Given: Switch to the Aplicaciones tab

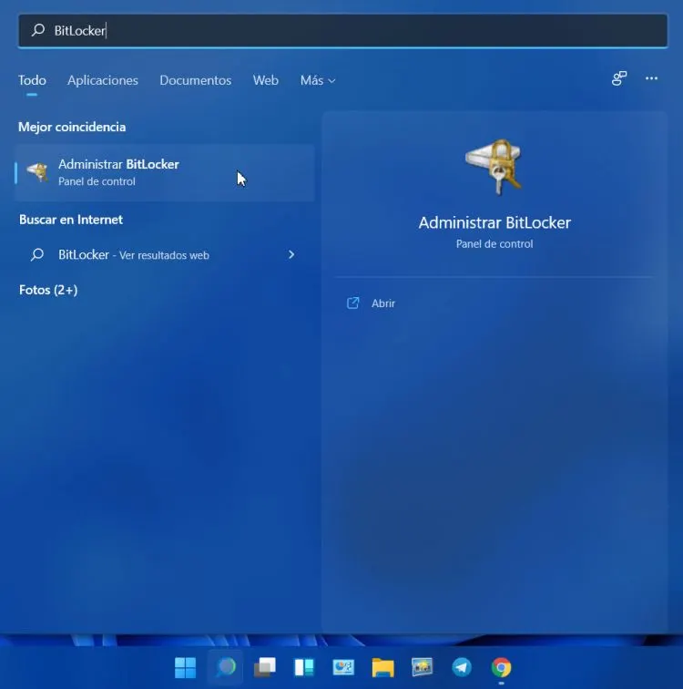Looking at the screenshot, I should [x=103, y=80].
